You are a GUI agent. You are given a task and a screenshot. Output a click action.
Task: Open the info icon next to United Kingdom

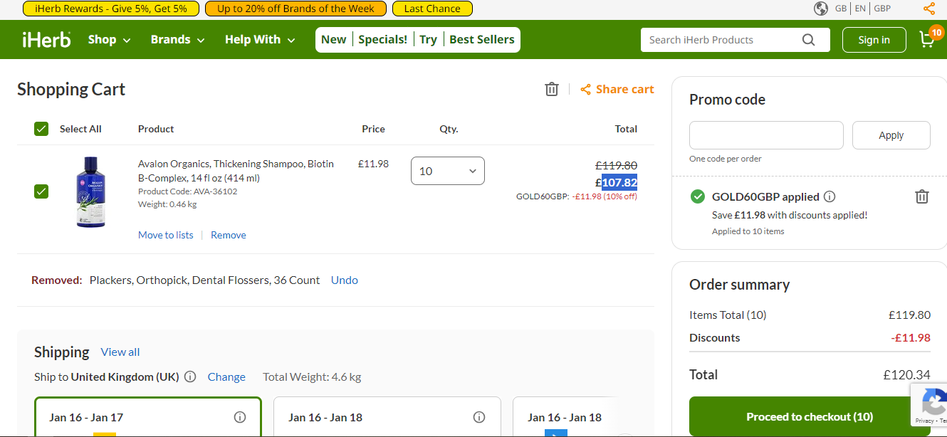[190, 377]
